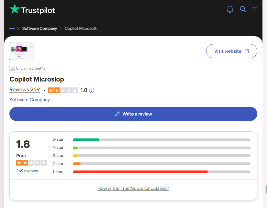Open the search icon in the header
The image size is (267, 208).
[243, 9]
